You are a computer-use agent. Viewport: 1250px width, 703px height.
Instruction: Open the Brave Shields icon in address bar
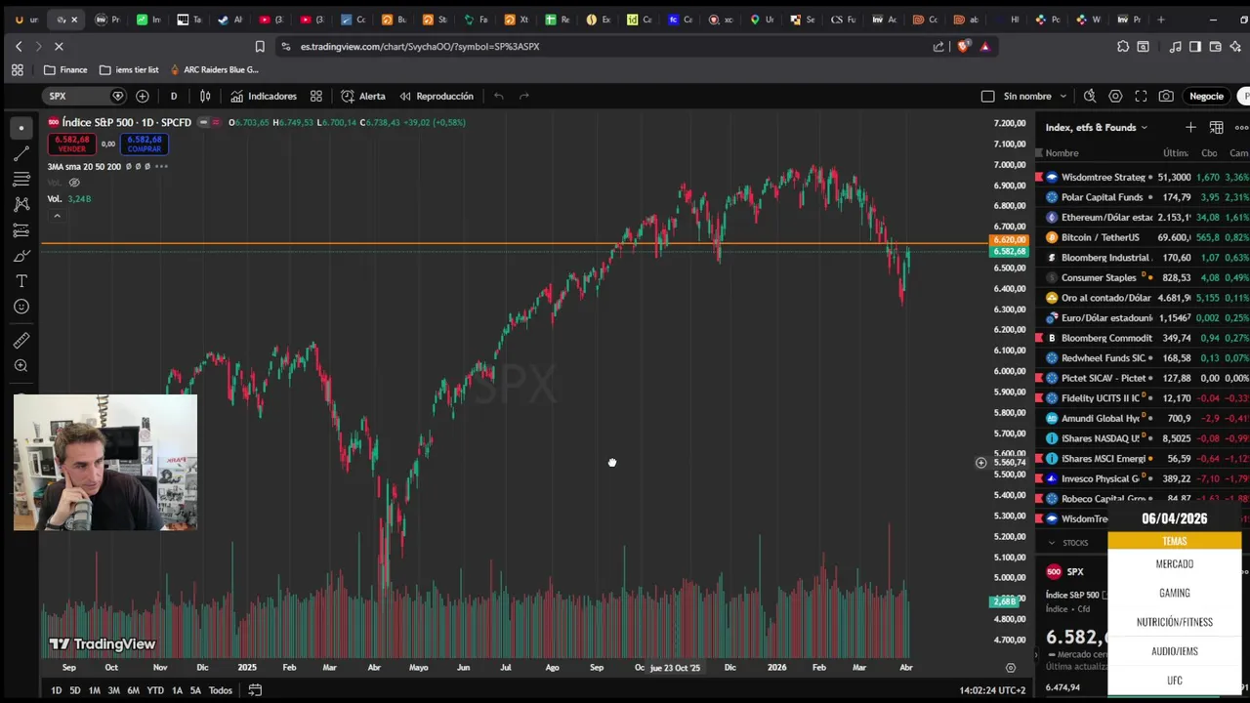click(964, 46)
